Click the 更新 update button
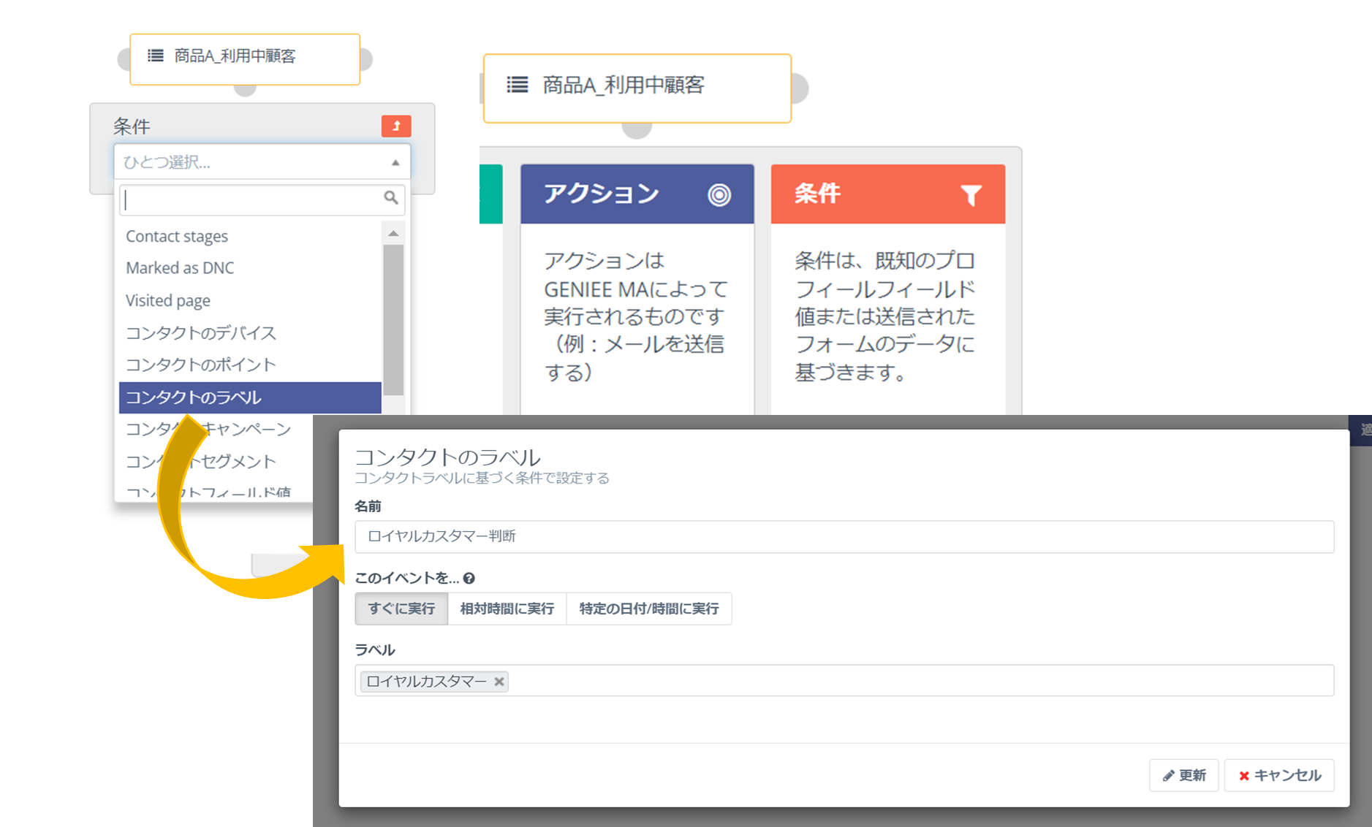 1183,775
